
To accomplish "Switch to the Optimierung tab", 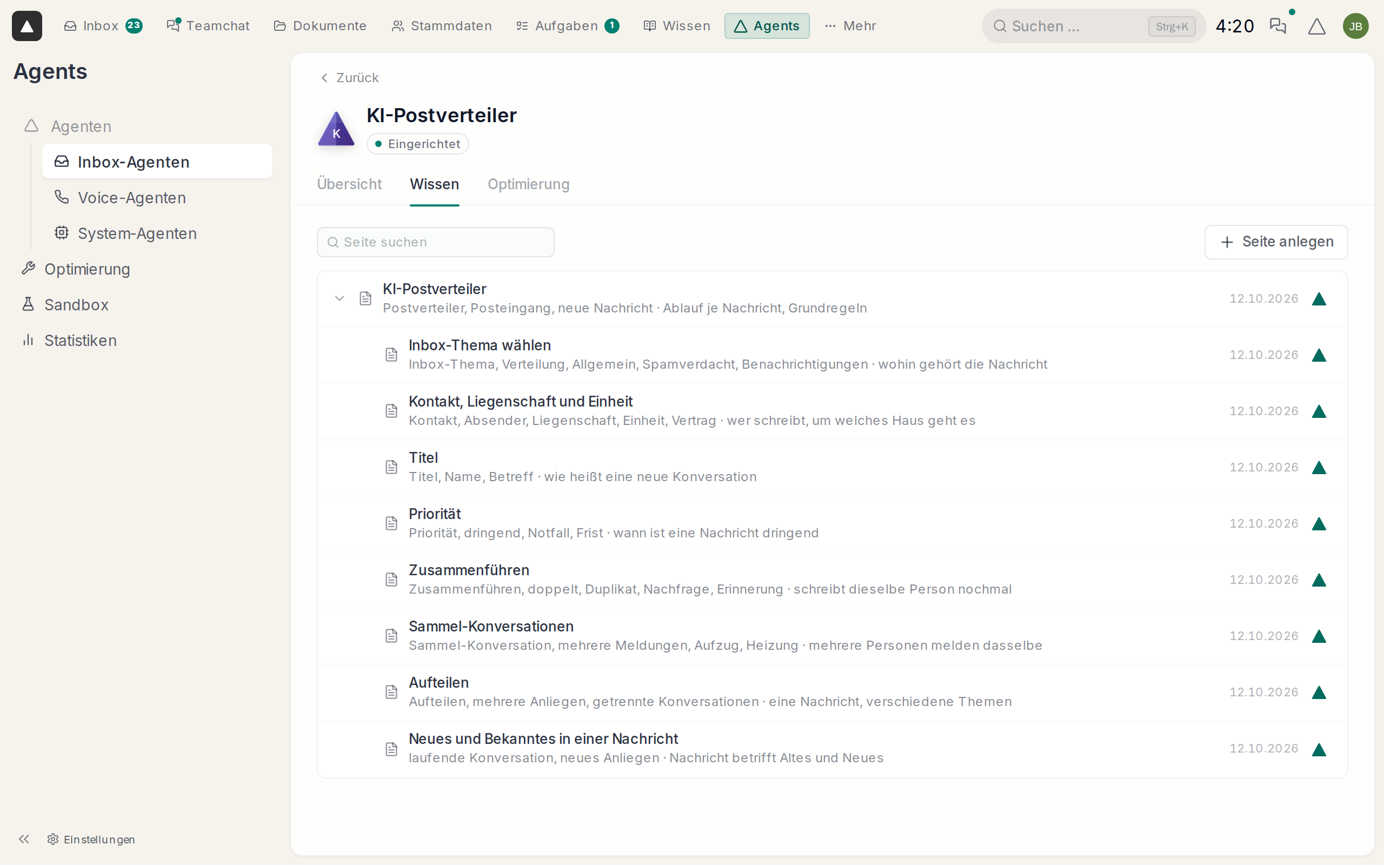I will click(528, 184).
